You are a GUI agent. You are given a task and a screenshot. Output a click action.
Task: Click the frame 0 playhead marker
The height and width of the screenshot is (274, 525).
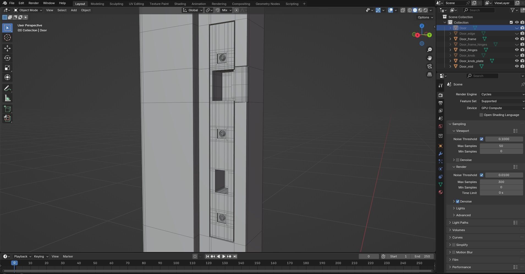[x=14, y=263]
